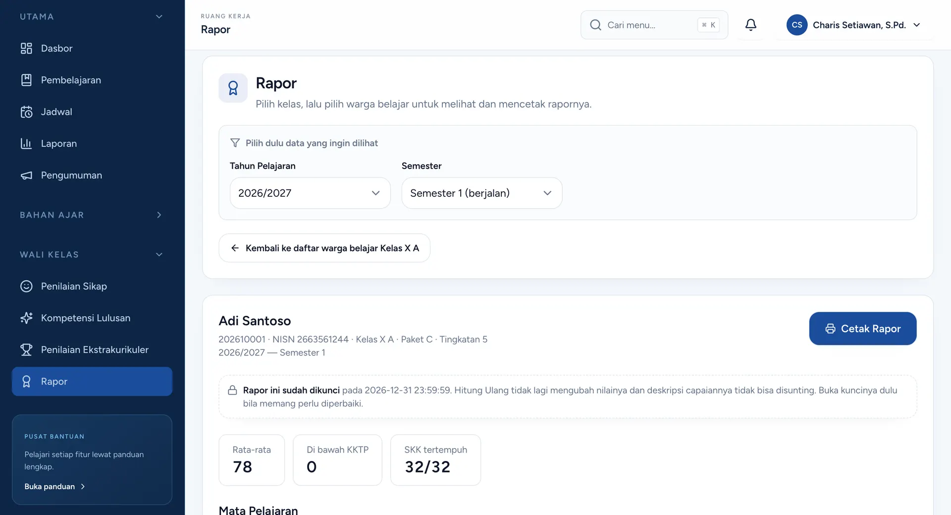Expand the BAHAN AJAR section
This screenshot has height=515, width=951.
92,215
